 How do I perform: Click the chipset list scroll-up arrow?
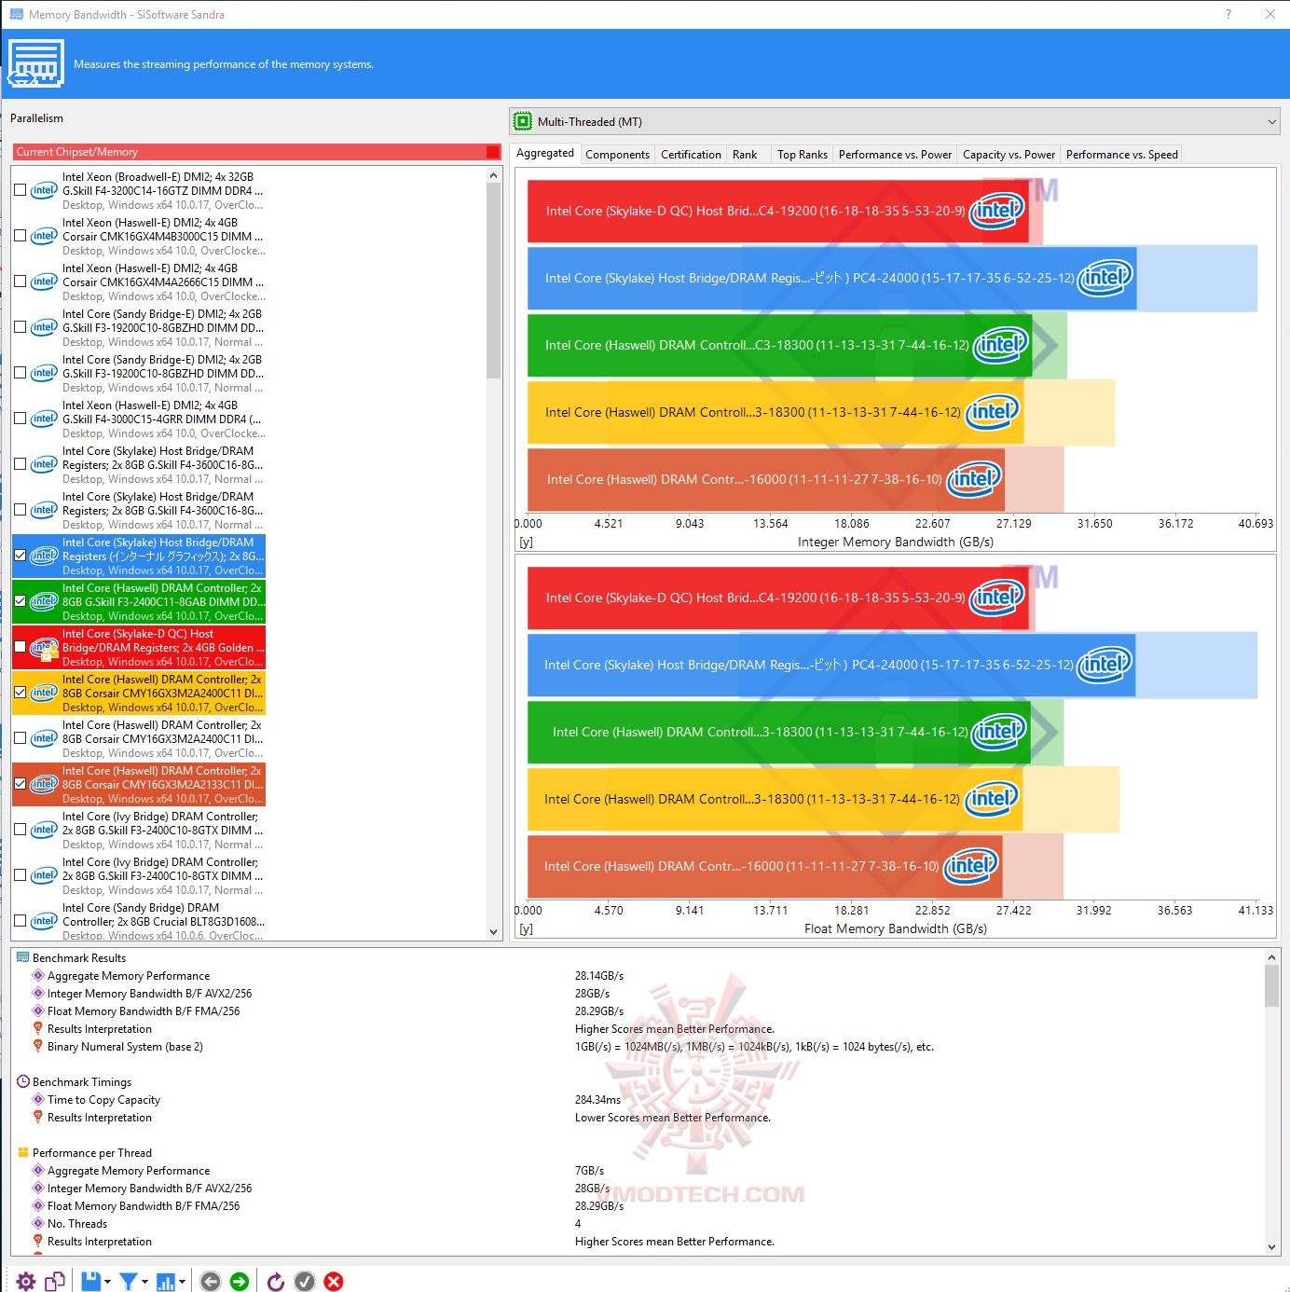pos(494,175)
